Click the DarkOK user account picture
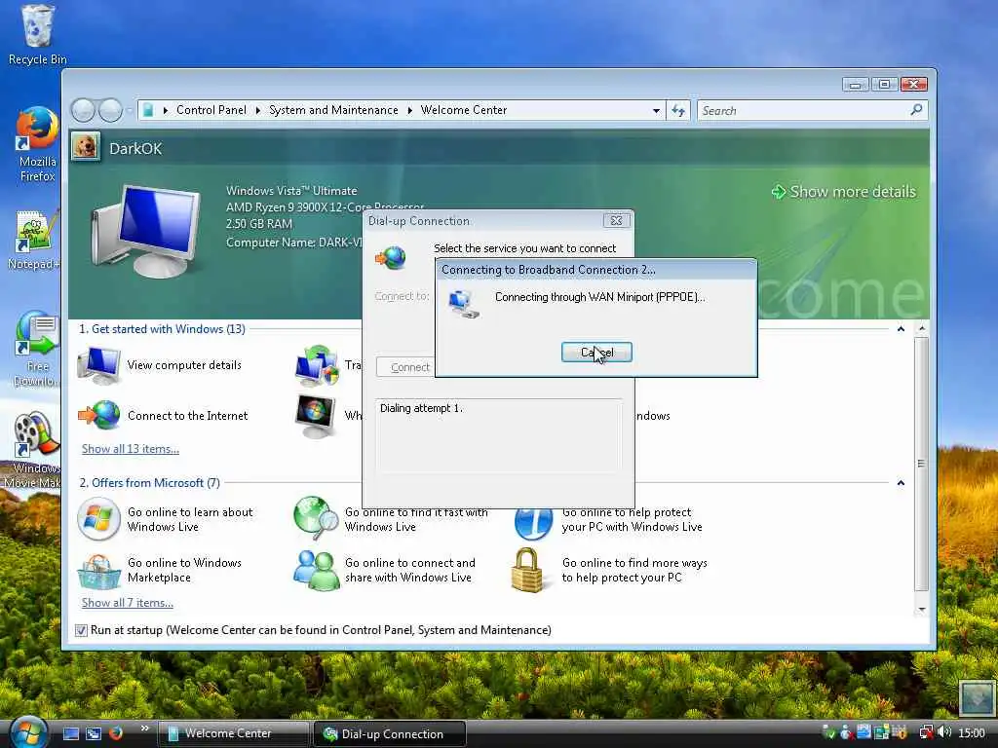Image resolution: width=998 pixels, height=748 pixels. [x=86, y=147]
